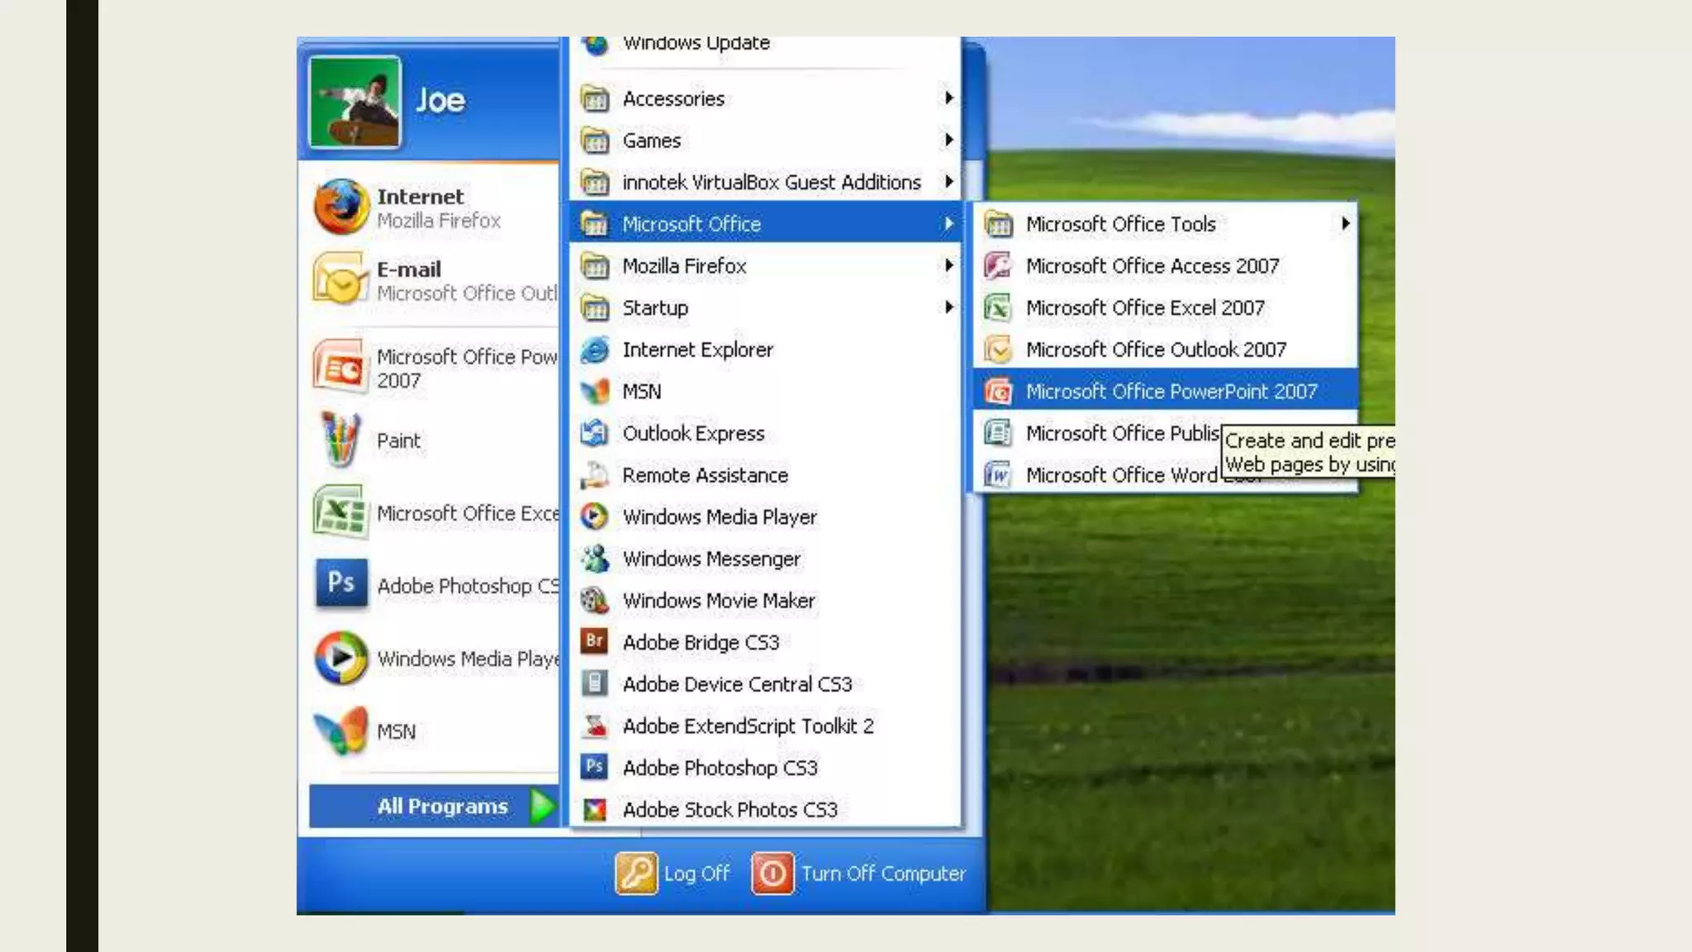Click the Log Off button

[673, 873]
